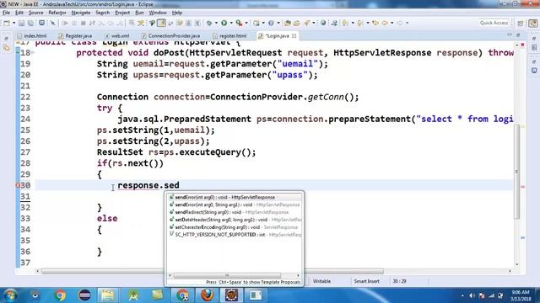This screenshot has width=540, height=303.
Task: Switch to the Register.java editor tab
Action: tap(75, 35)
